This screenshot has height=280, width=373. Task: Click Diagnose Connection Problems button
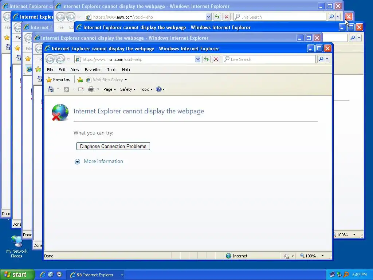(x=113, y=146)
